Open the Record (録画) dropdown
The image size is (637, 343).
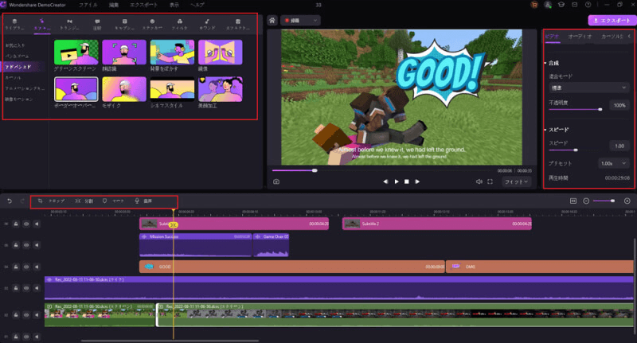[x=301, y=21]
